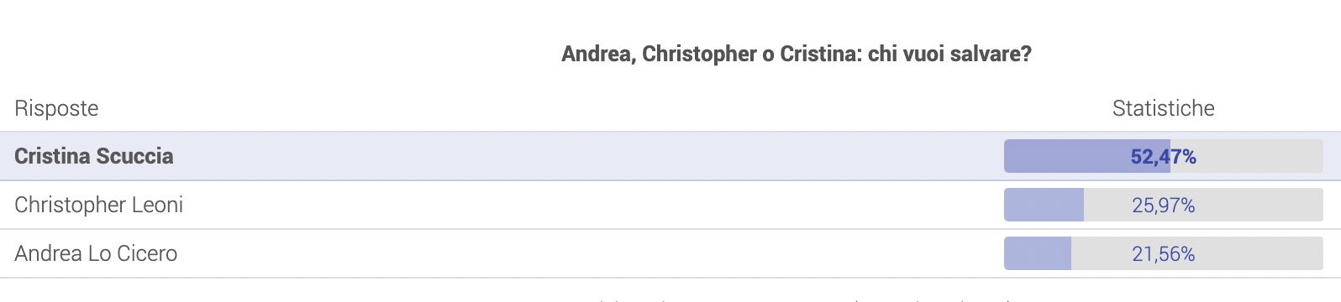Click the 21,56% progress bar

[x=1164, y=253]
